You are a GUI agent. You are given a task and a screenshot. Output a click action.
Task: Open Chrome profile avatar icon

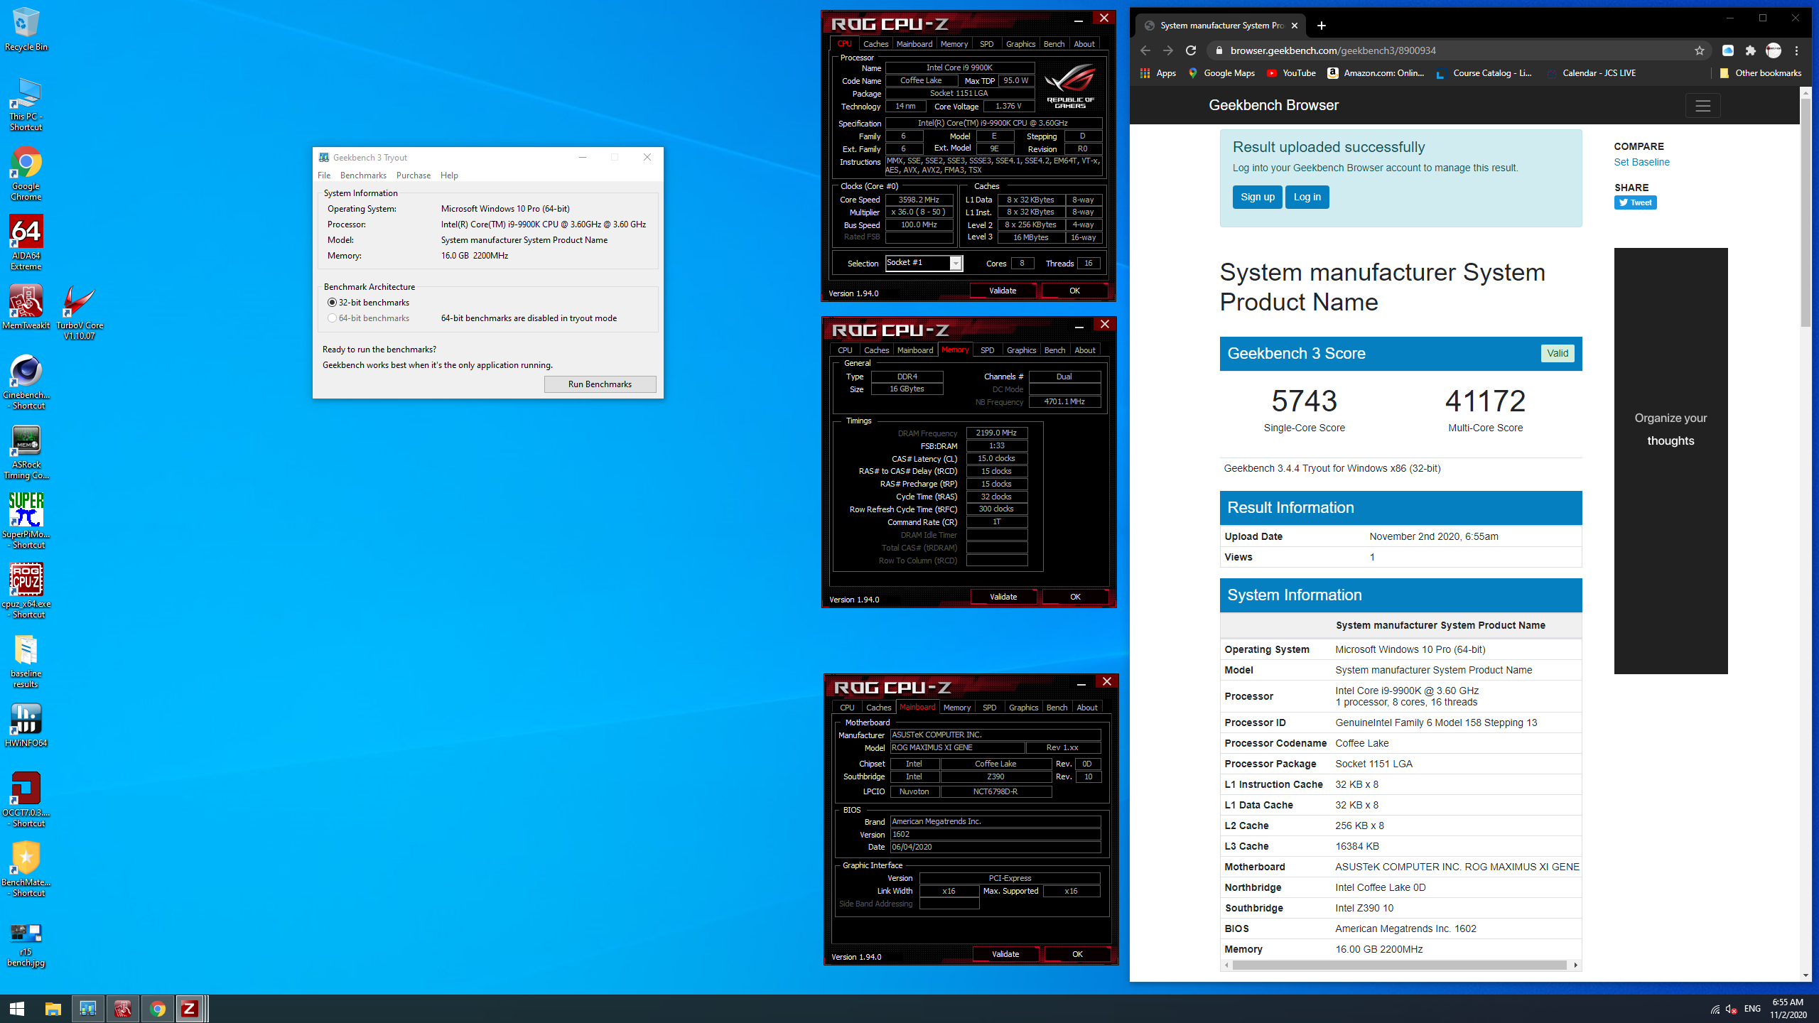coord(1774,50)
